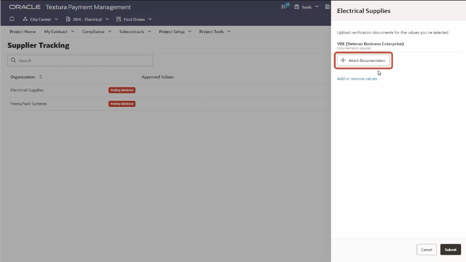Screen dimensions: 466x262
Task: Open the Subcontracts menu
Action: (x=135, y=32)
